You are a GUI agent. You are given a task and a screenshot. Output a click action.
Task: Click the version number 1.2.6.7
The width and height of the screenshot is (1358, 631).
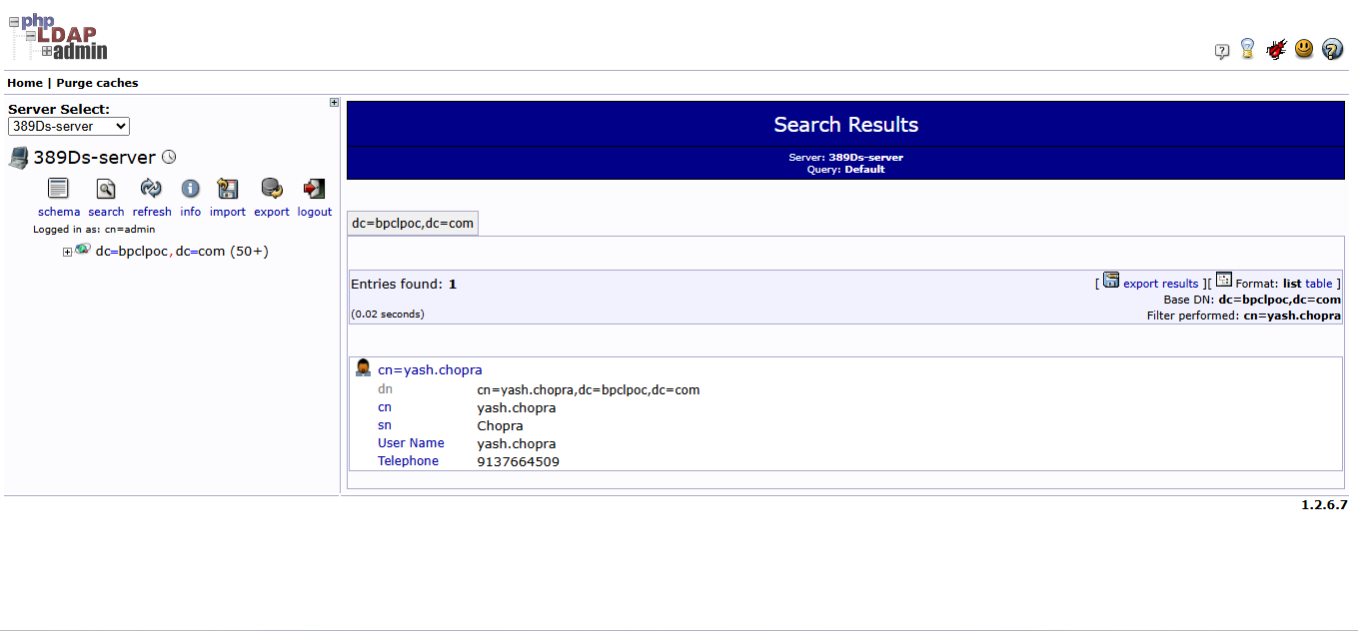(1324, 505)
